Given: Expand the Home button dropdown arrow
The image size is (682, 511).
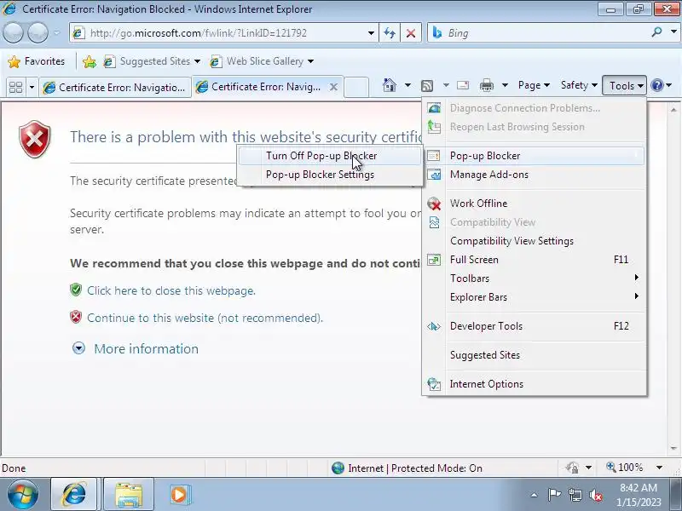Looking at the screenshot, I should coord(407,85).
